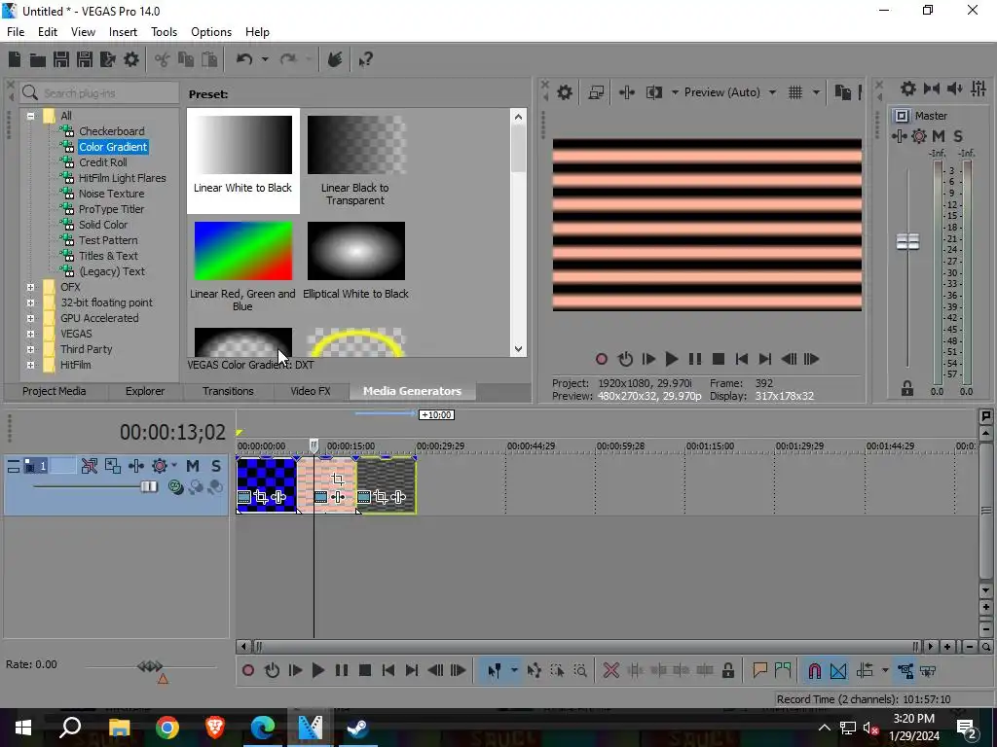997x747 pixels.
Task: Click the Search plug-ins field
Action: click(x=99, y=93)
